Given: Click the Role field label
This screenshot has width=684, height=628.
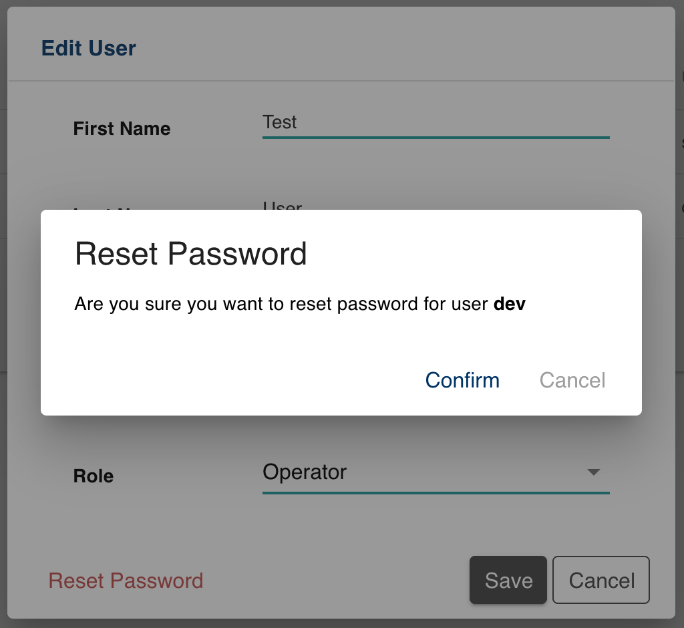Looking at the screenshot, I should 93,476.
